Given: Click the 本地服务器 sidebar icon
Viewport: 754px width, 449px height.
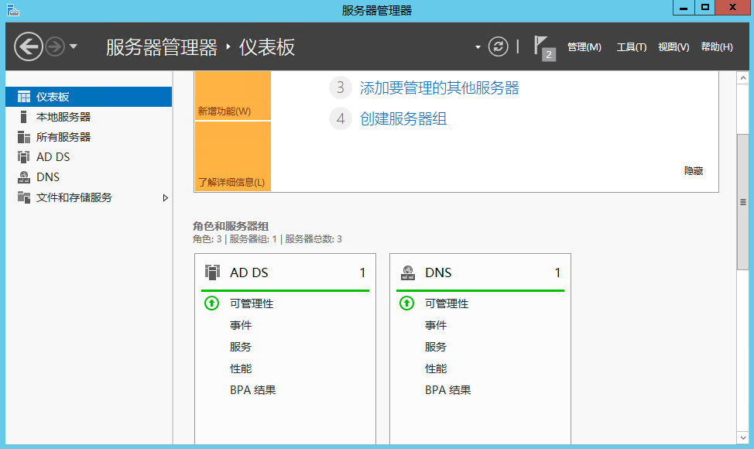Looking at the screenshot, I should coord(23,117).
